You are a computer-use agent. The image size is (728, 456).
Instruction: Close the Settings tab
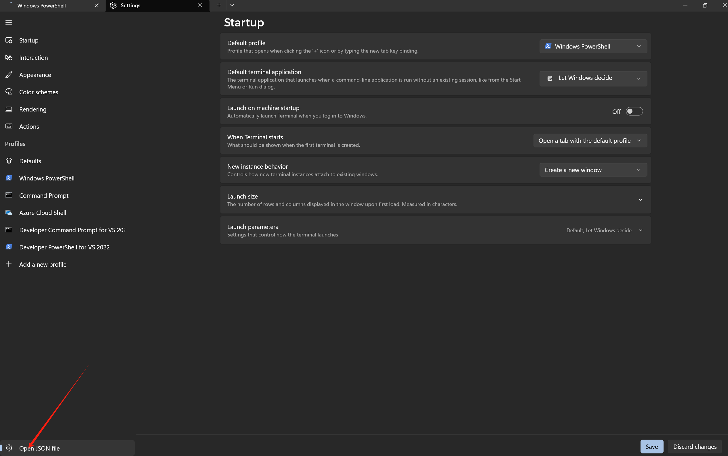pyautogui.click(x=200, y=5)
